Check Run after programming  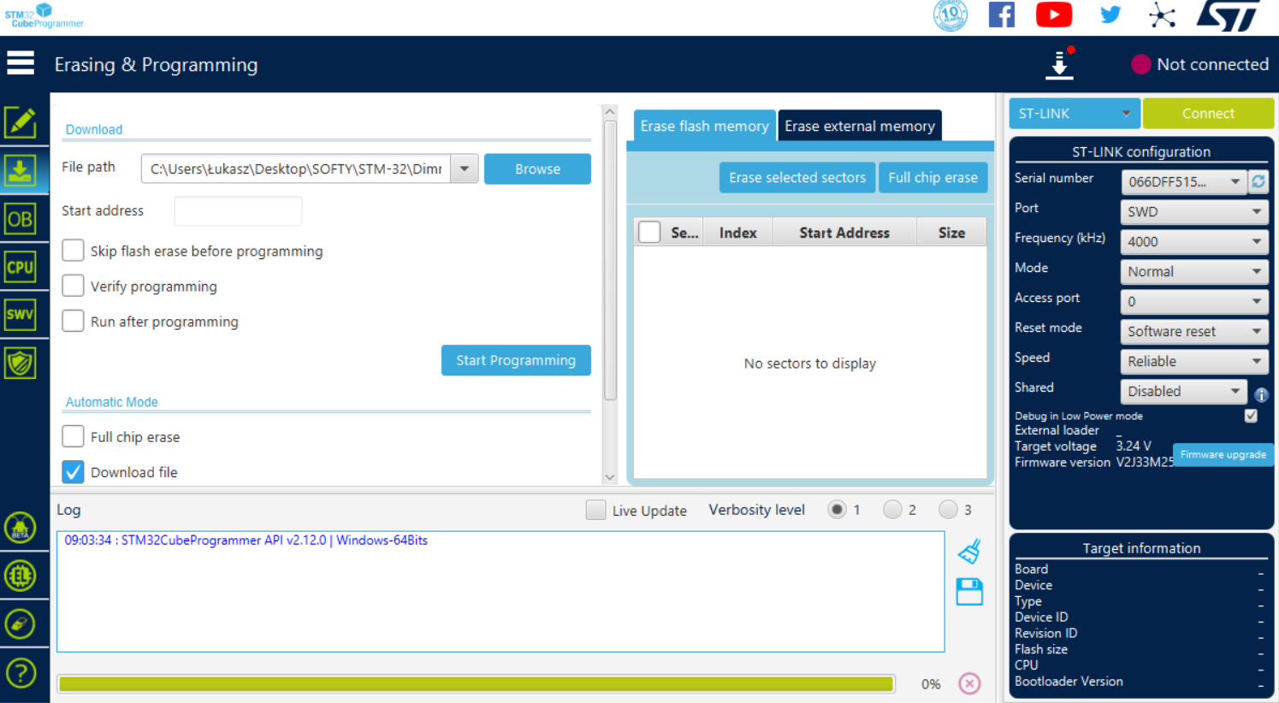pos(73,320)
